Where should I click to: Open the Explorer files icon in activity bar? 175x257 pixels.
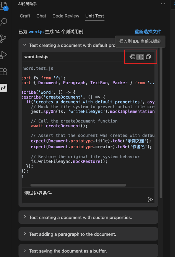coord(4,6)
